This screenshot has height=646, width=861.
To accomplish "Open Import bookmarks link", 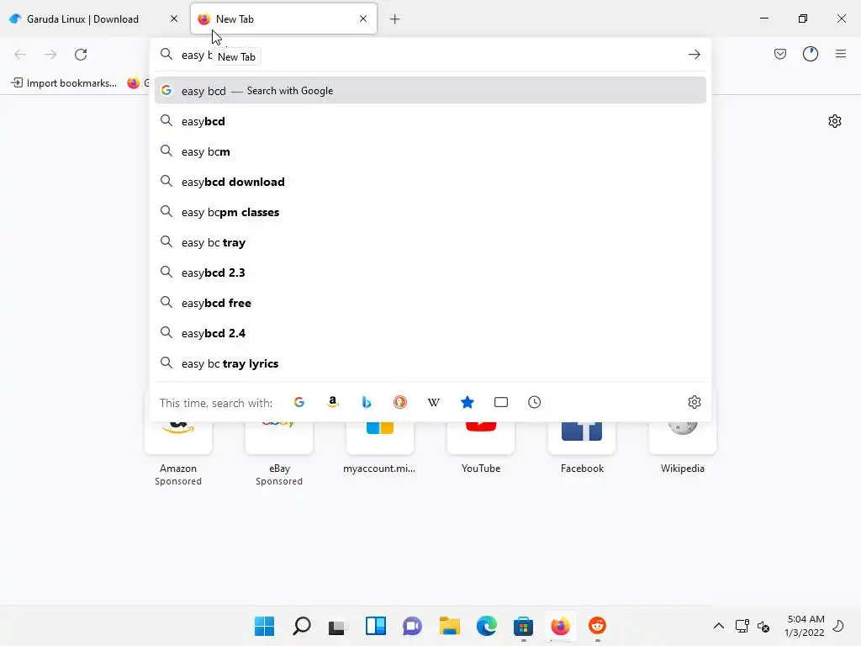I will coord(64,83).
